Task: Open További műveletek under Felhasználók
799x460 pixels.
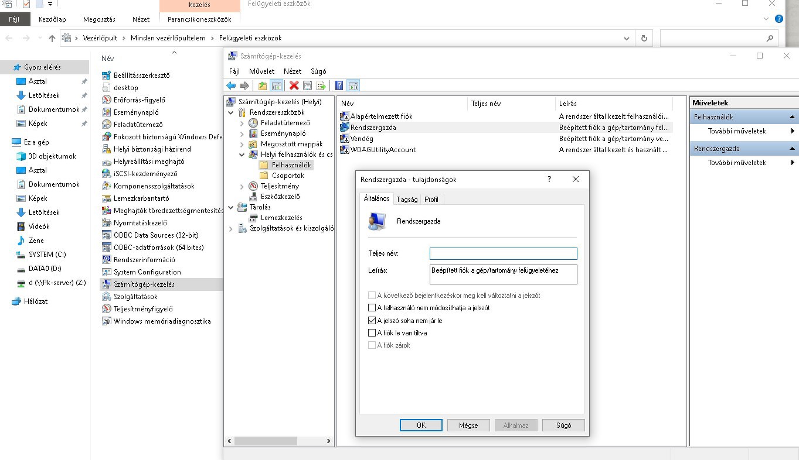Action: click(737, 131)
